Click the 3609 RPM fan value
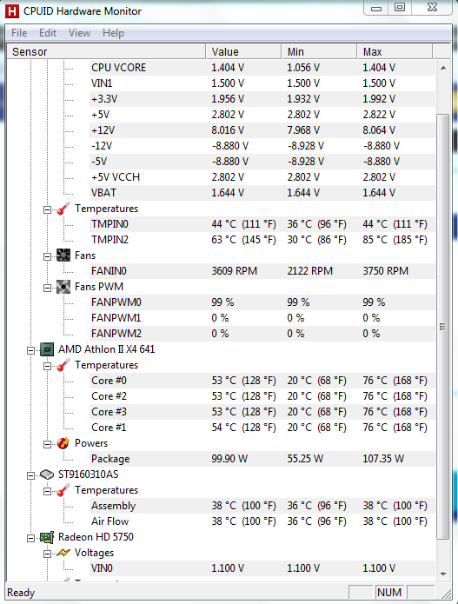 click(x=234, y=271)
